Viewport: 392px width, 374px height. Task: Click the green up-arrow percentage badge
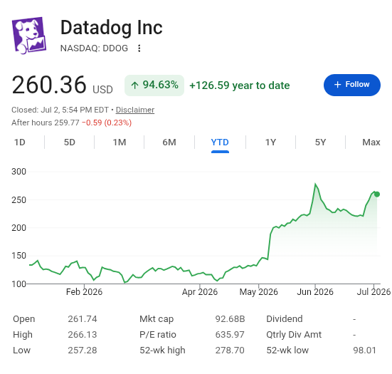[154, 85]
